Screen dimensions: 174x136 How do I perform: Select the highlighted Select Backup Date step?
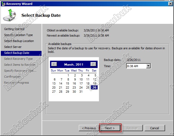tap(21, 53)
